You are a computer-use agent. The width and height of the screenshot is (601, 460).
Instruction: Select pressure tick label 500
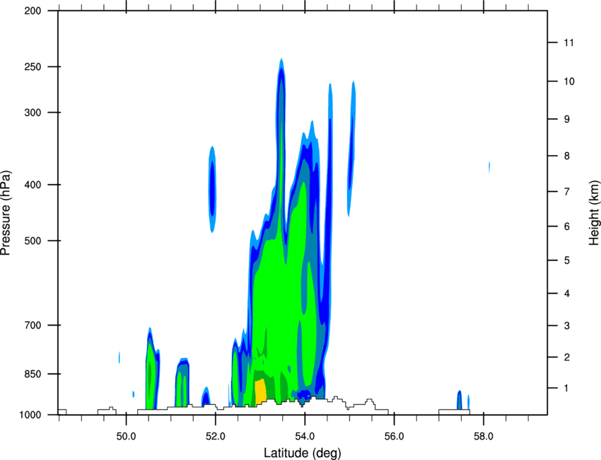[x=33, y=241]
